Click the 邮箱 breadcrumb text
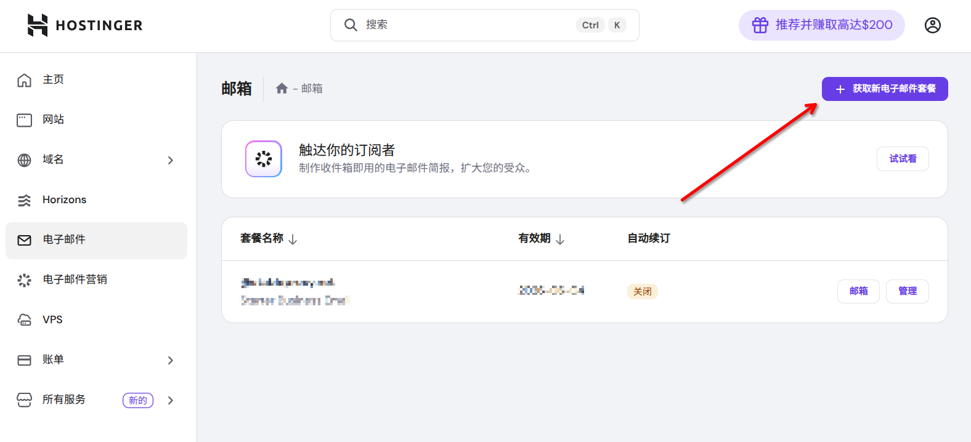Image resolution: width=971 pixels, height=442 pixels. 312,89
